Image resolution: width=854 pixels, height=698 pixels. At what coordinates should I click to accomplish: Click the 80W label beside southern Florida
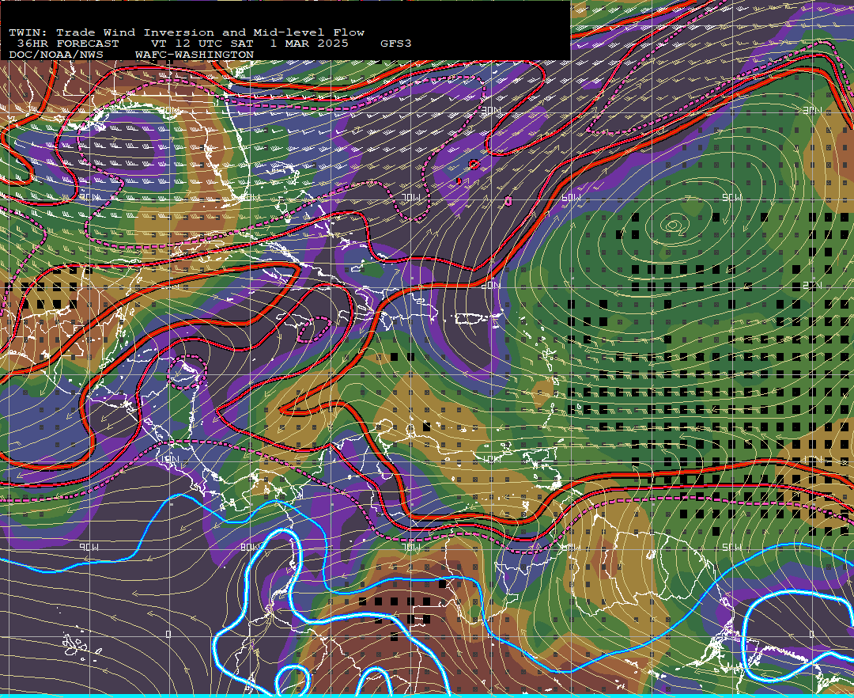(251, 197)
